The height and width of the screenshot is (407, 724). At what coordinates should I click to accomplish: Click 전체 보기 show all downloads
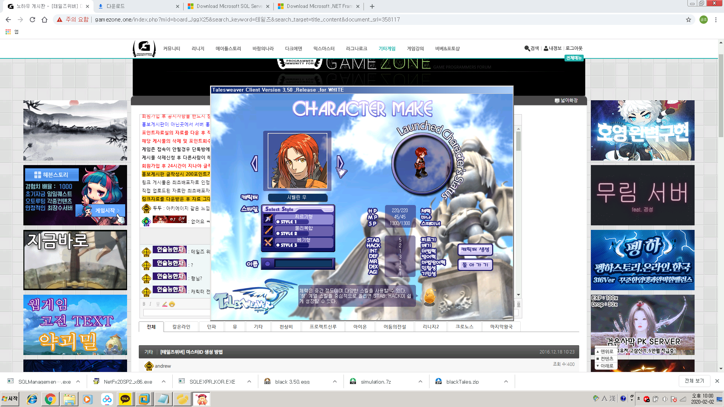[x=694, y=381]
